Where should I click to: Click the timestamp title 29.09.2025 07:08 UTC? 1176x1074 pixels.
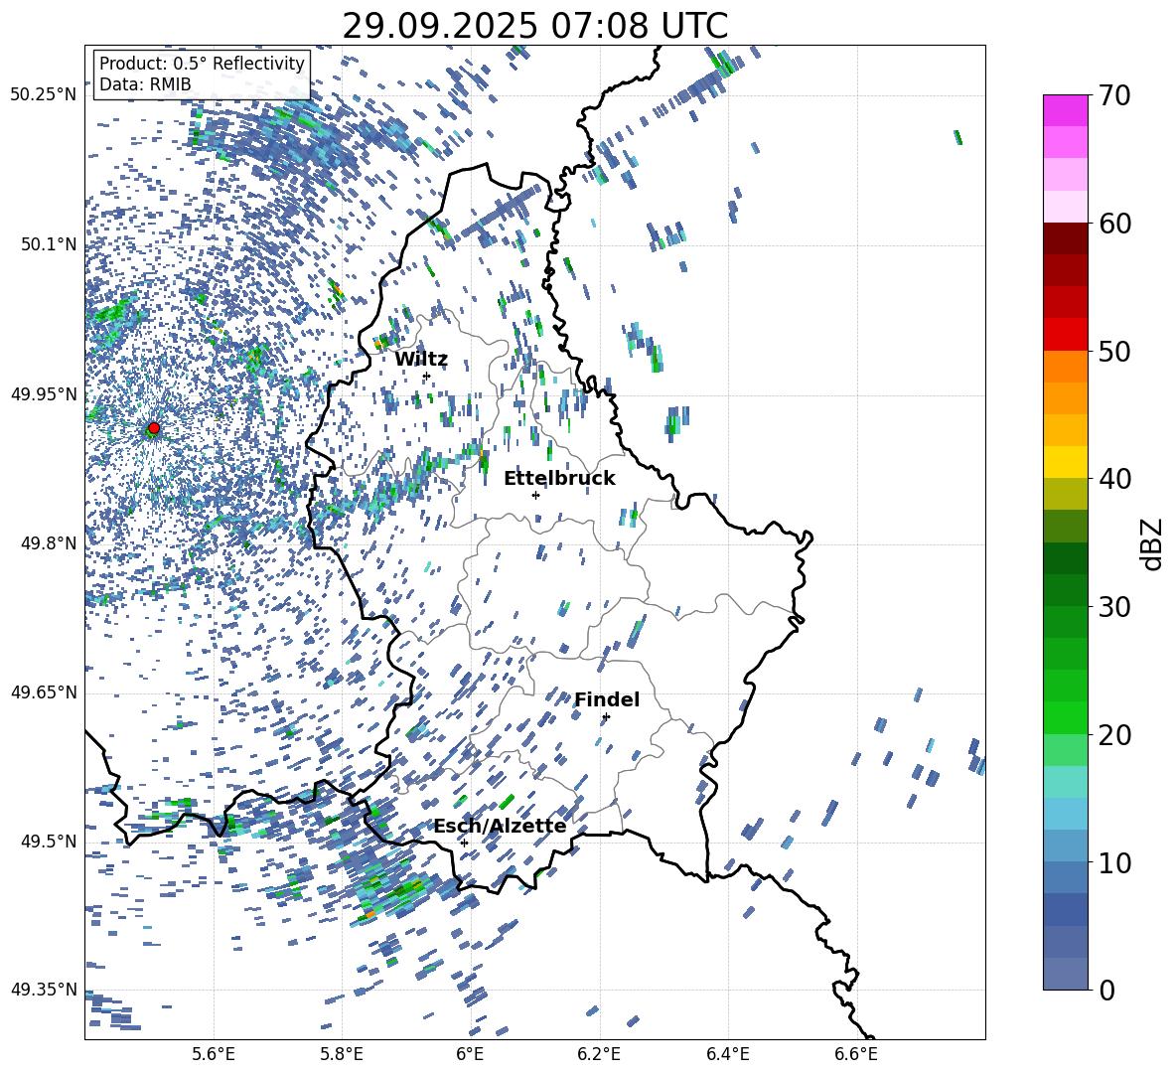534,26
